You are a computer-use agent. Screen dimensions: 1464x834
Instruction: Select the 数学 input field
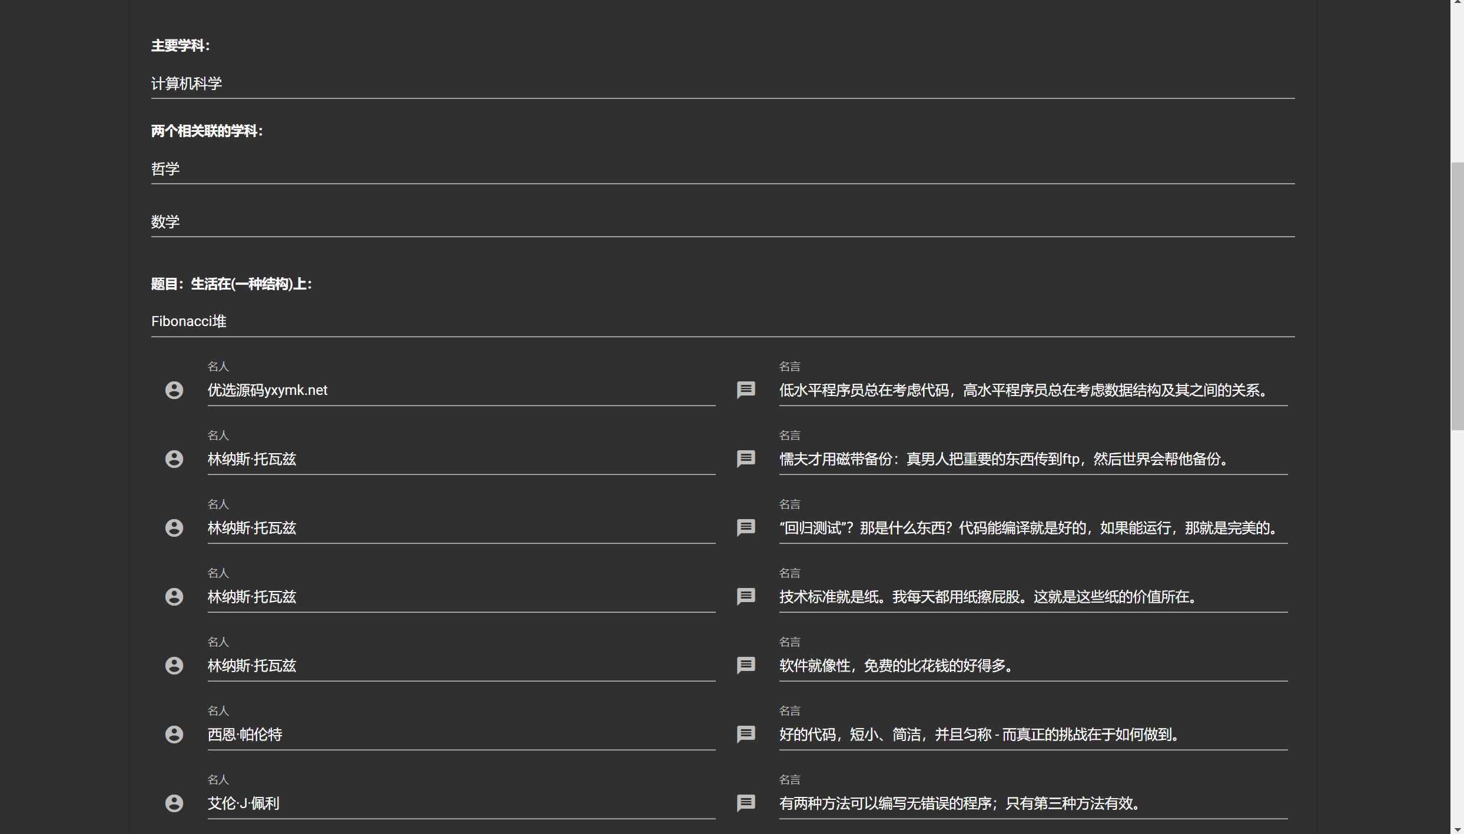tap(722, 222)
